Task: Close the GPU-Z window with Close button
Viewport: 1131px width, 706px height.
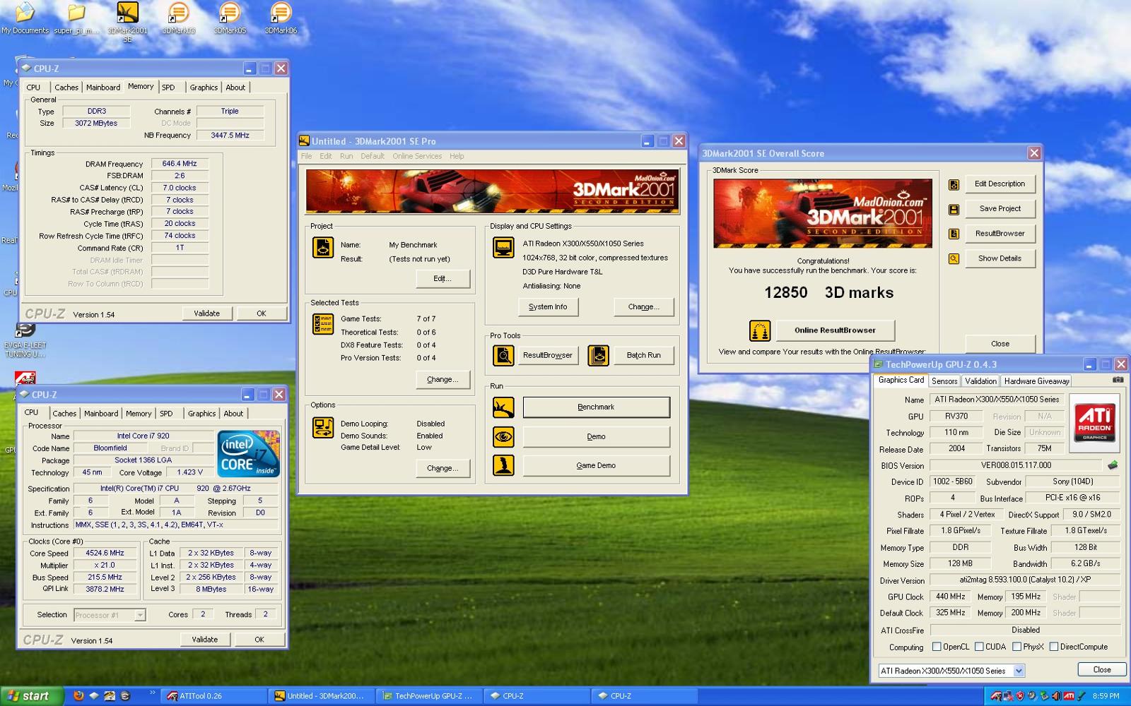Action: pos(1101,670)
